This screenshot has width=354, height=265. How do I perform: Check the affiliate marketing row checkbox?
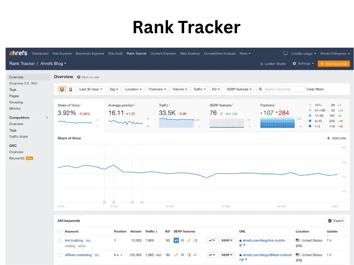(59, 255)
